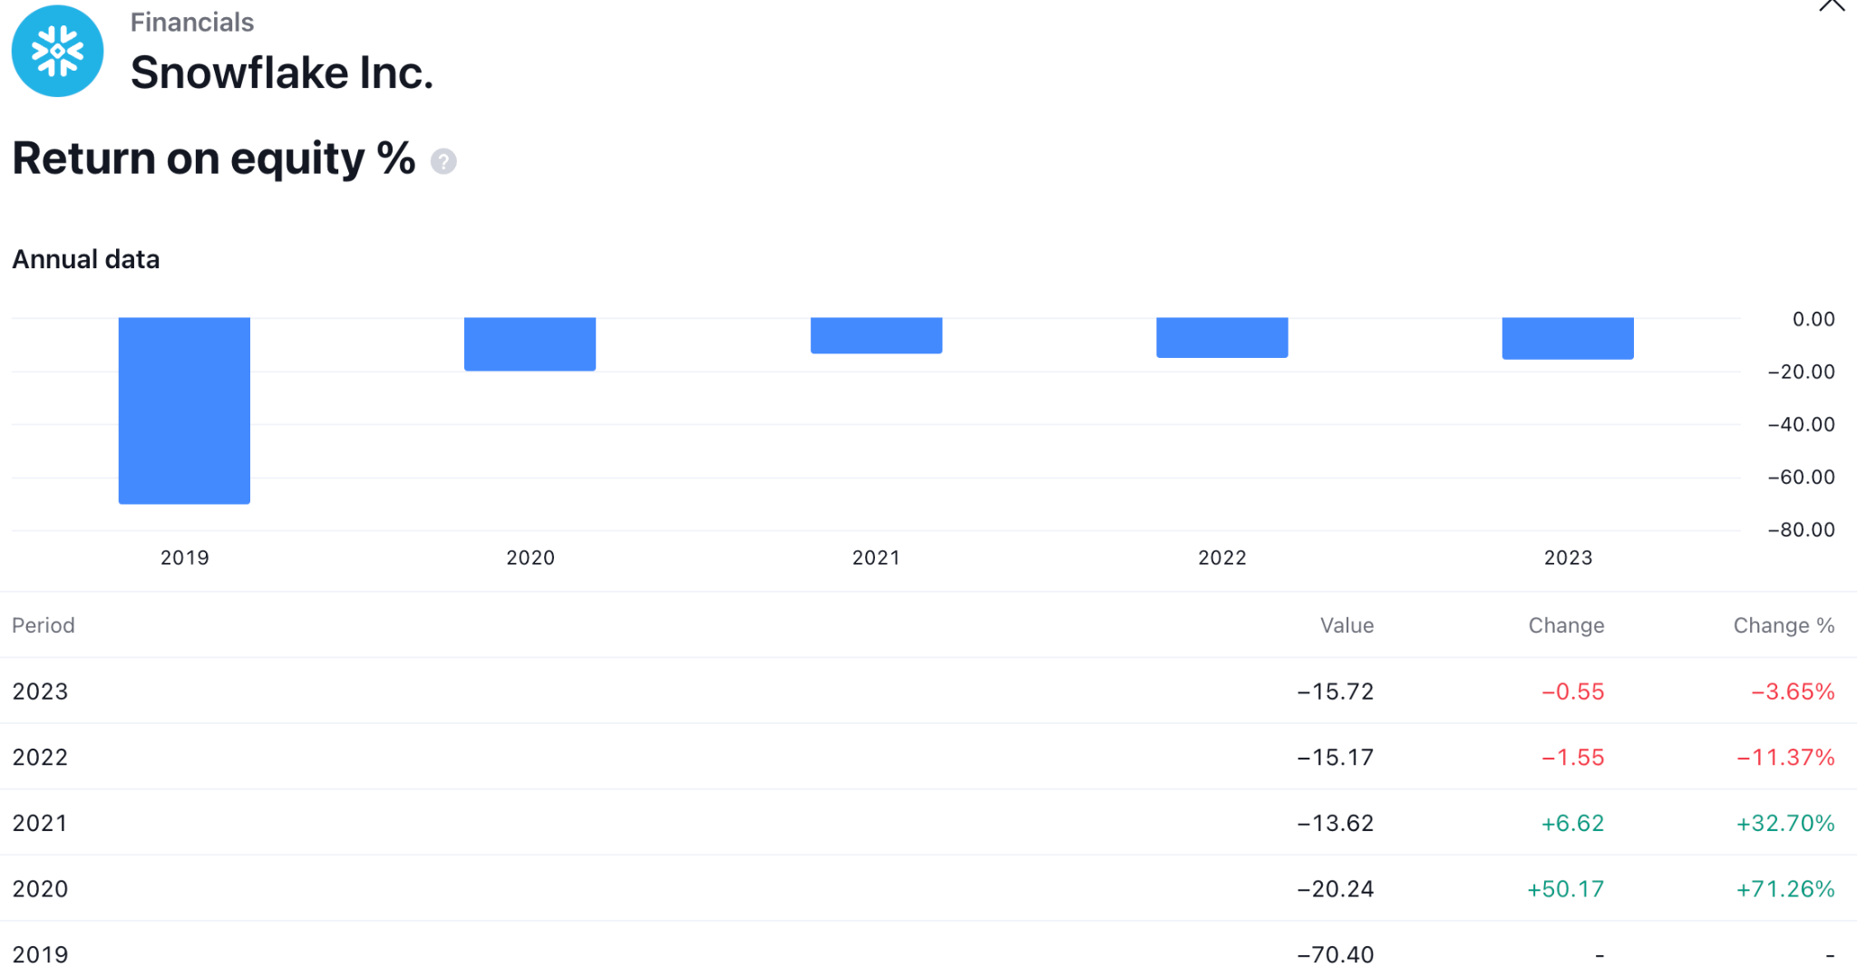Screen dimensions: 1857x977
Task: Click the Snowflake Inc. logo icon
Action: [57, 51]
